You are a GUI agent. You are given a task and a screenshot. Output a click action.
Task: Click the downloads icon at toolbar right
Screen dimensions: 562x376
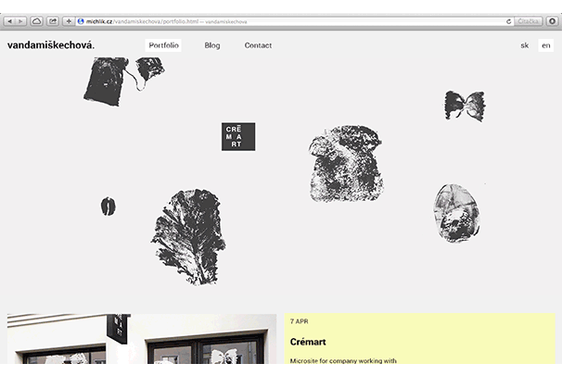tap(553, 20)
